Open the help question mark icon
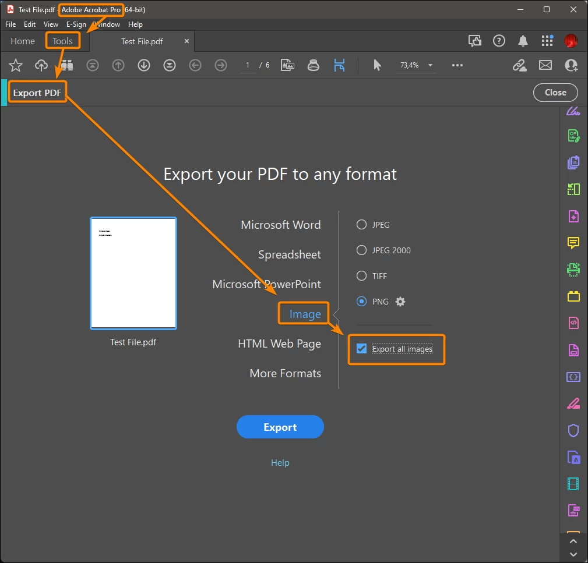588x563 pixels. click(x=499, y=41)
